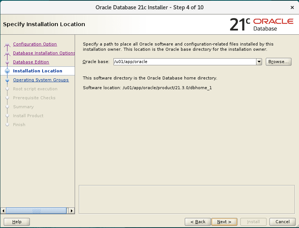The image size is (299, 228).
Task: Open the Configuration Option step link
Action: point(35,44)
